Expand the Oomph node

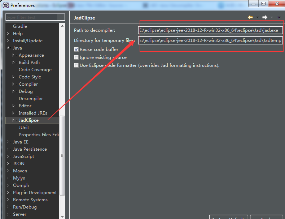coord(8,185)
